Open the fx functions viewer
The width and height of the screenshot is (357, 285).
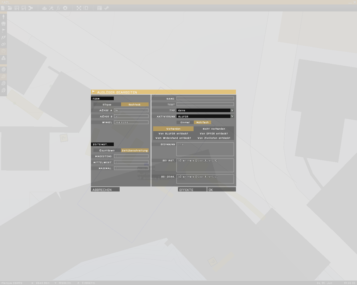point(58,8)
